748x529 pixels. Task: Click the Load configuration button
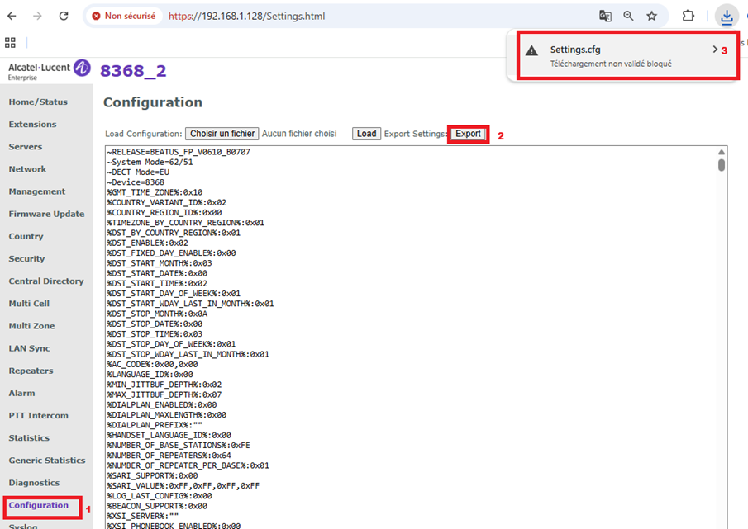coord(366,134)
